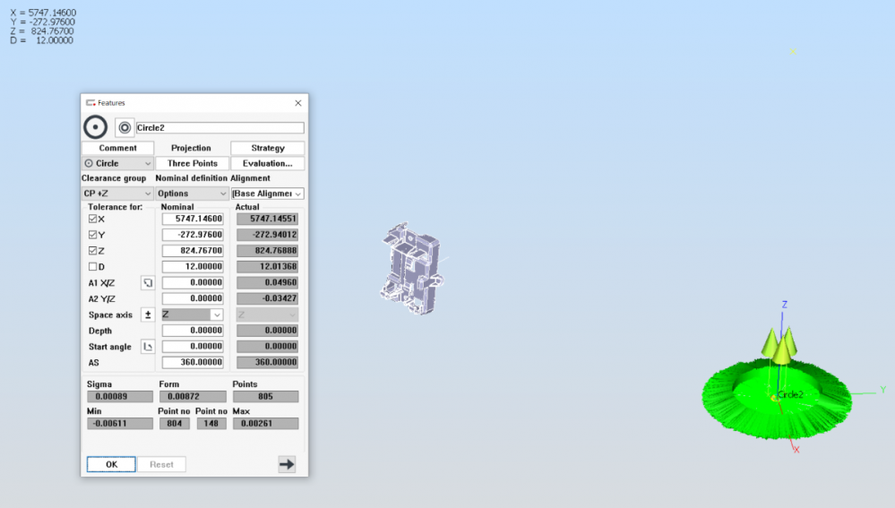
Task: Open the Circle feature type dropdown
Action: click(117, 163)
